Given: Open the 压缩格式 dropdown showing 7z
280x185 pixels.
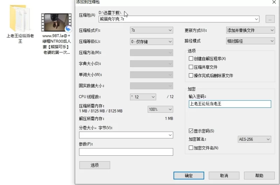Looking at the screenshot, I should 151,30.
